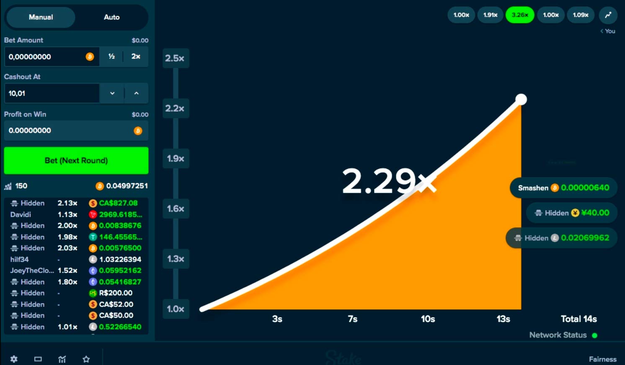
Task: Select the 1.91x previous round result
Action: click(x=490, y=15)
